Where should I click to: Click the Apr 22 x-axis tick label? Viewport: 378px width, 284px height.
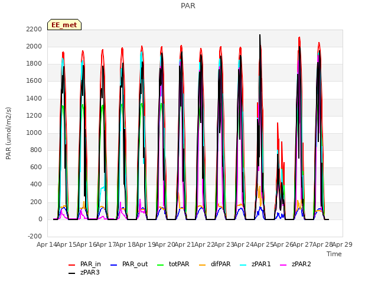click(204, 244)
